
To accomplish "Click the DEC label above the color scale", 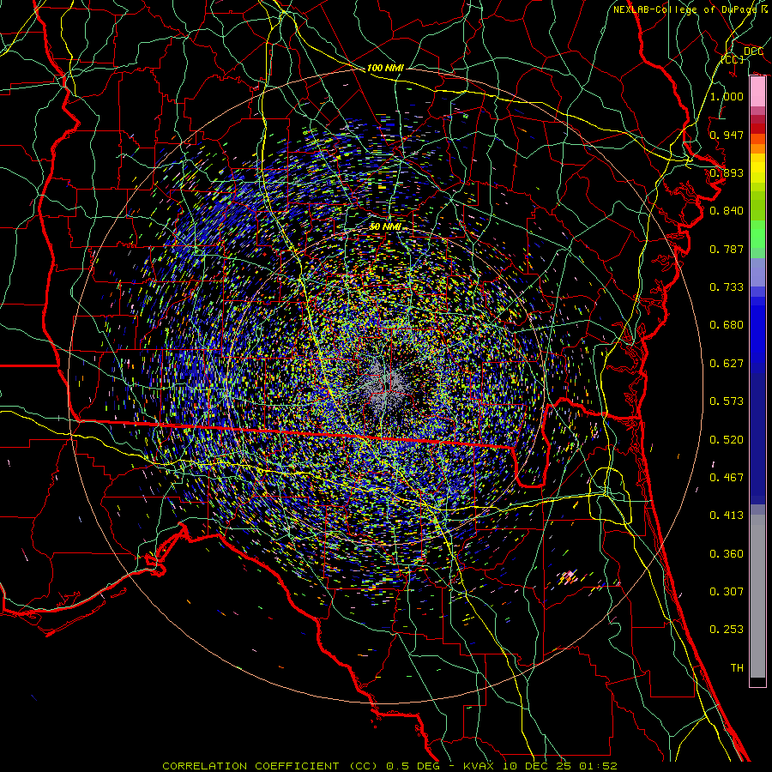I will (x=753, y=51).
